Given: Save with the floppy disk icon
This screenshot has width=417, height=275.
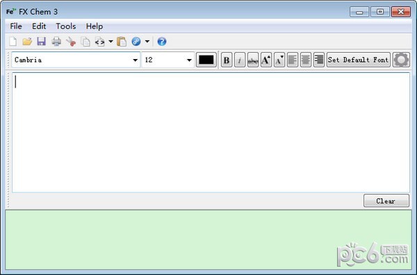Looking at the screenshot, I should (41, 42).
